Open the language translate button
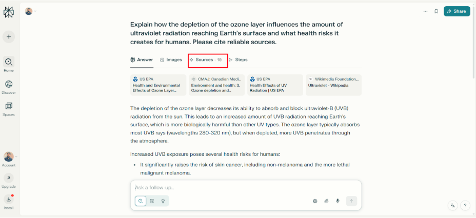This screenshot has height=218, width=476. 453,205
